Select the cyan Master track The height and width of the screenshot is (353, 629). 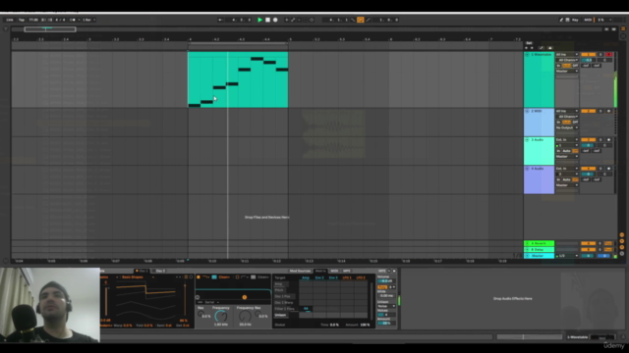click(540, 256)
